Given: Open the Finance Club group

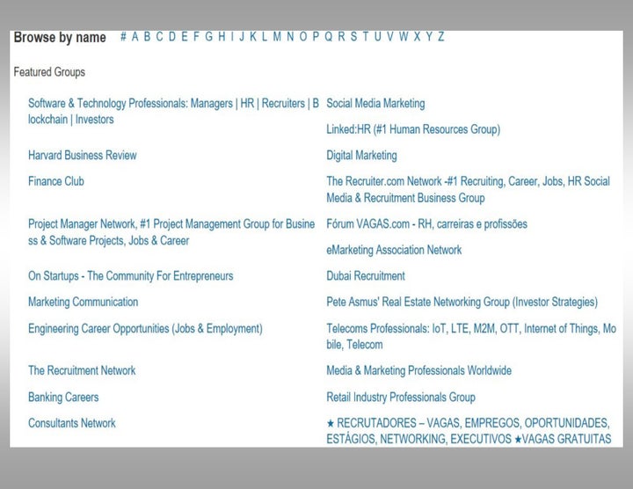Looking at the screenshot, I should 56,181.
